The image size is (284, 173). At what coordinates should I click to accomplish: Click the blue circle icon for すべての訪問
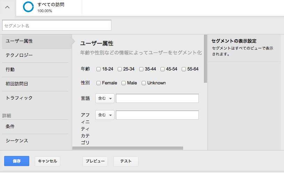click(x=28, y=7)
